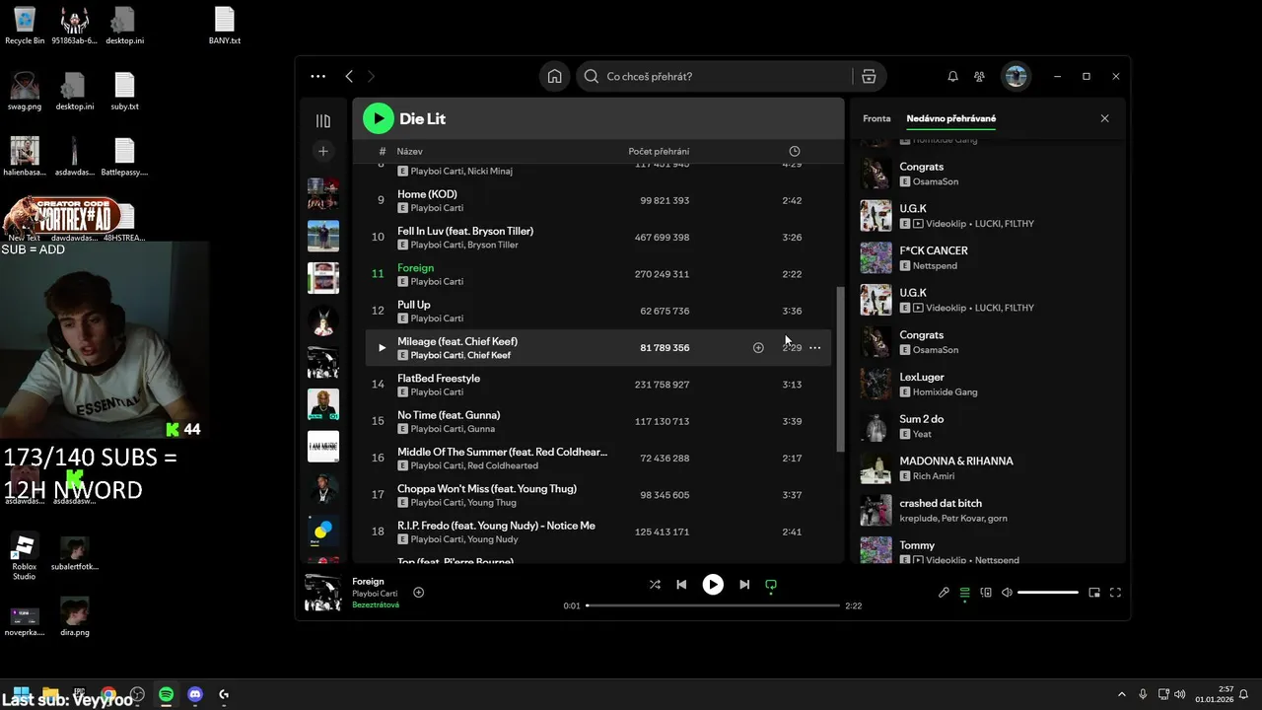Image resolution: width=1262 pixels, height=710 pixels.
Task: Open Discord from the taskbar
Action: 195,694
